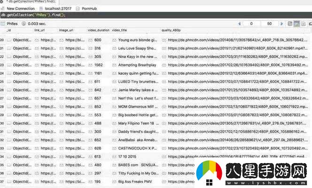Close the db.getCollection query tab
The image size is (312, 188).
click(x=1, y=1)
